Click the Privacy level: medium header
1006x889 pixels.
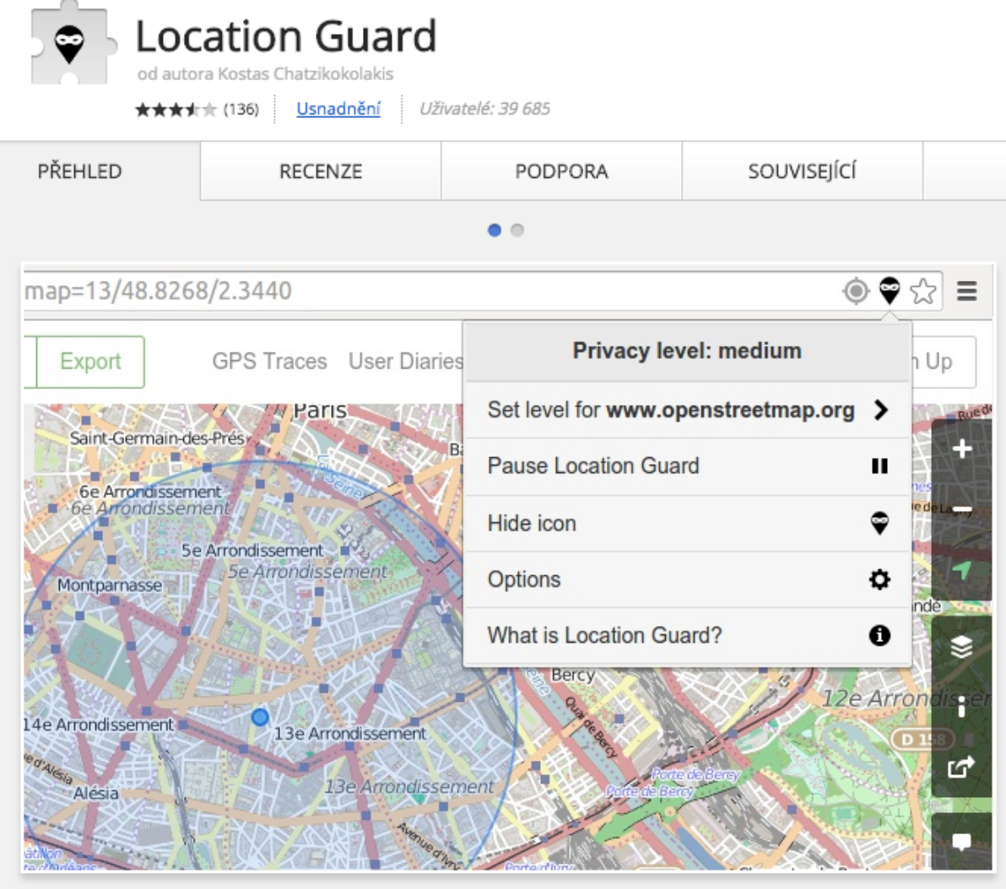687,351
